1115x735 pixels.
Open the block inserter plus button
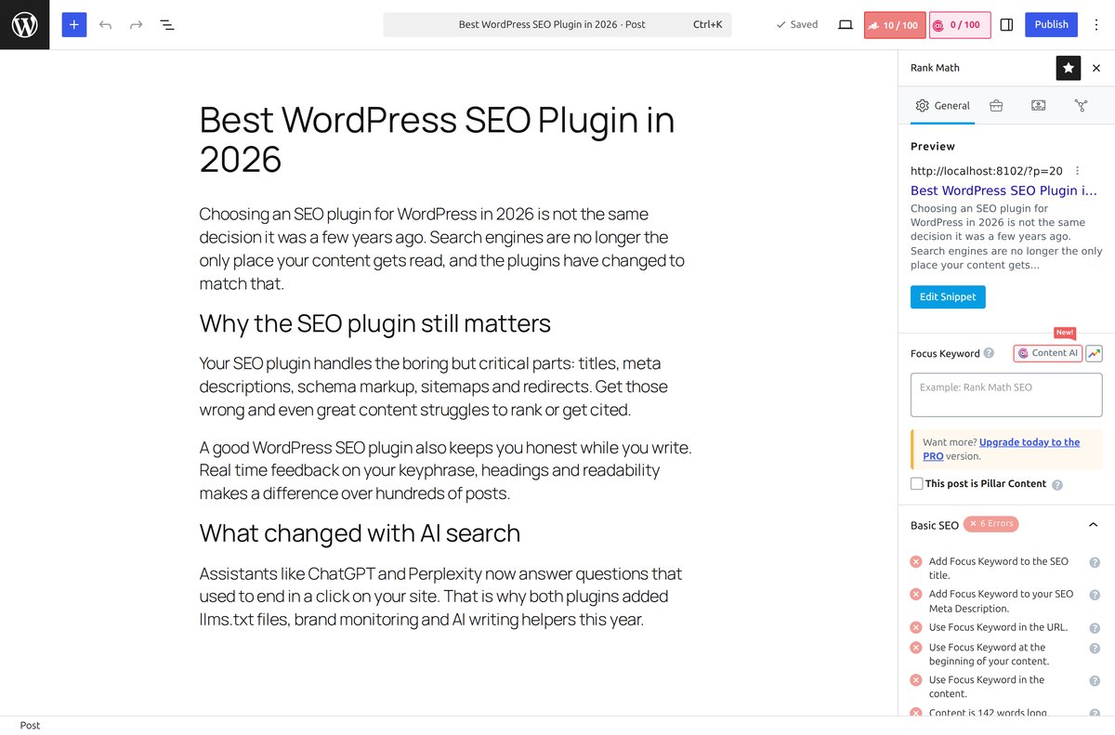click(74, 25)
